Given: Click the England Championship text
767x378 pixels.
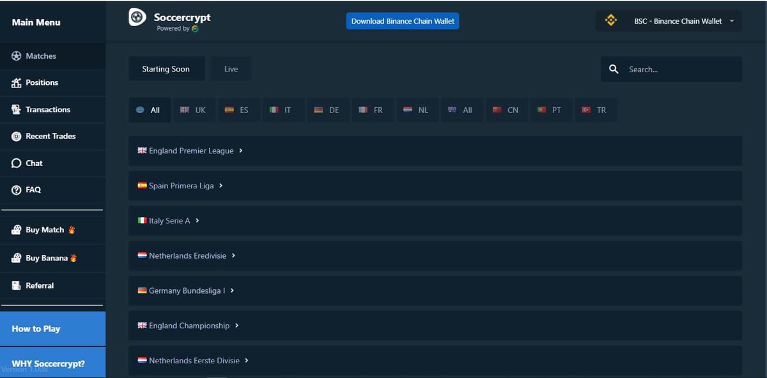Looking at the screenshot, I should click(189, 326).
